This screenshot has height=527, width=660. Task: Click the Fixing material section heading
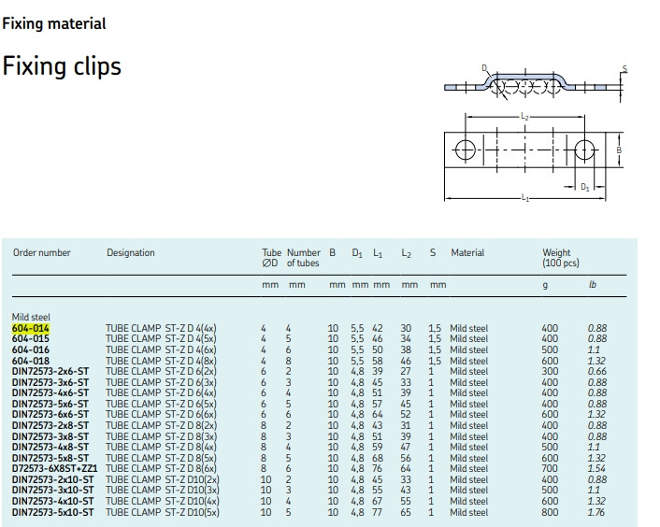pyautogui.click(x=54, y=23)
